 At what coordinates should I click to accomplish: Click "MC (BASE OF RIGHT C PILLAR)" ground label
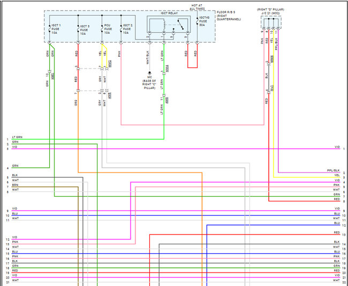coord(149,82)
